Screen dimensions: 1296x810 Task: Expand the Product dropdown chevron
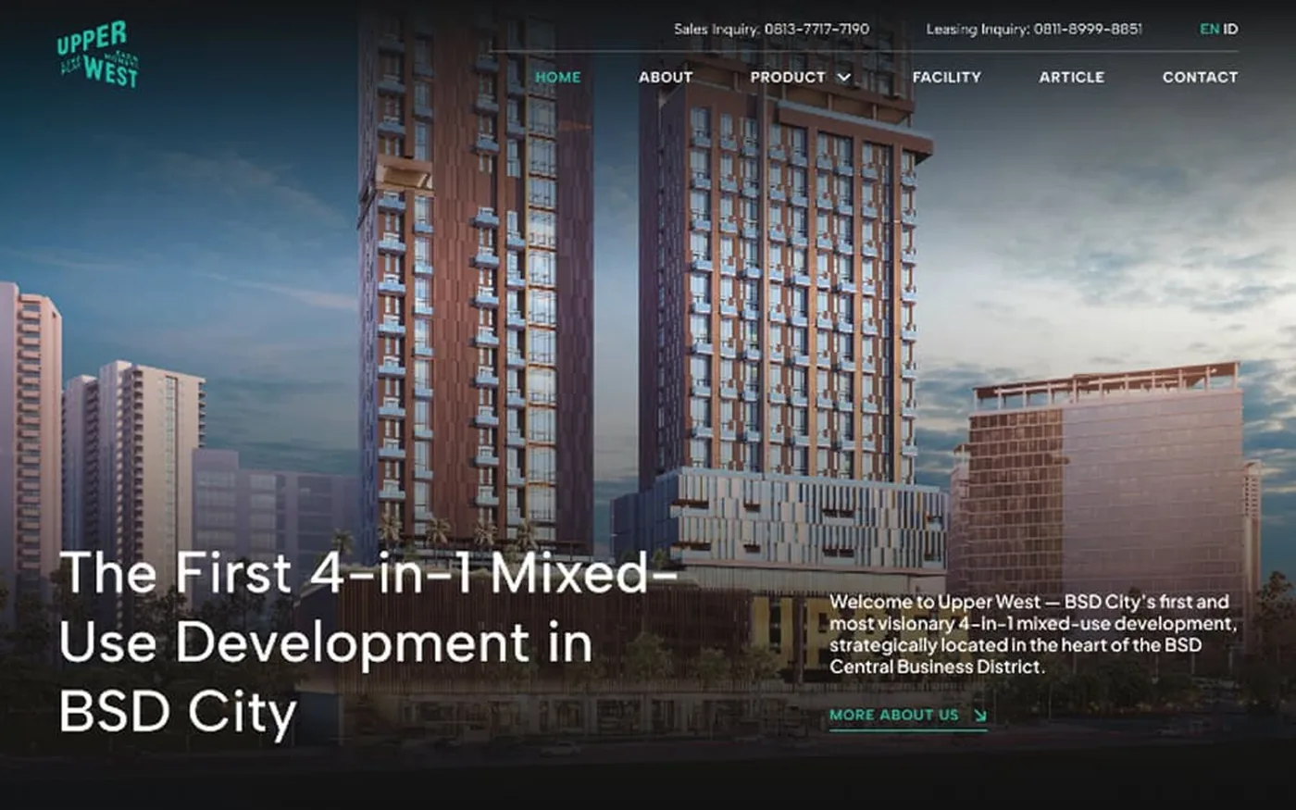[x=843, y=77]
